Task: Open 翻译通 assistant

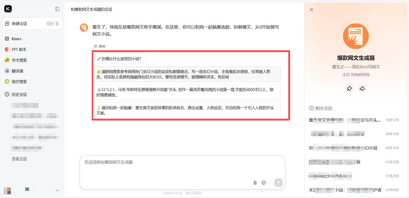Action: (14, 71)
